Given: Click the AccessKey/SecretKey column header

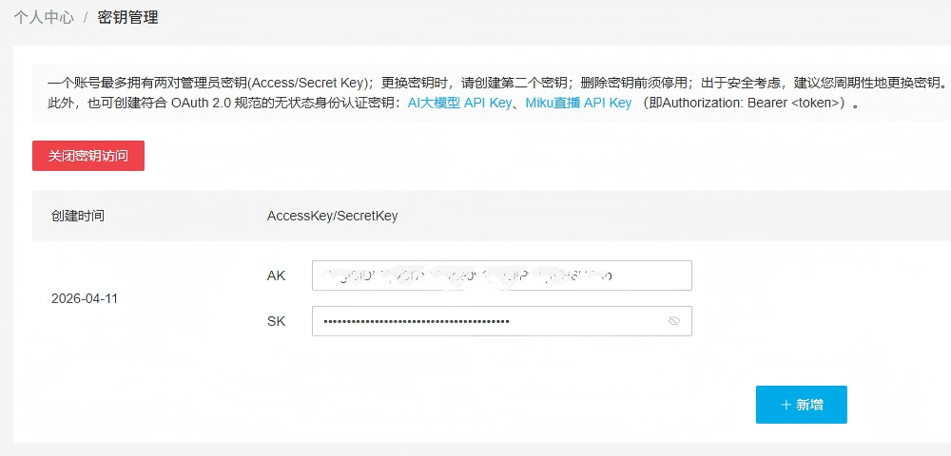Looking at the screenshot, I should pos(332,216).
